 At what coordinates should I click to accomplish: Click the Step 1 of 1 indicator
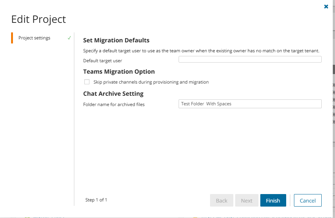(96, 200)
